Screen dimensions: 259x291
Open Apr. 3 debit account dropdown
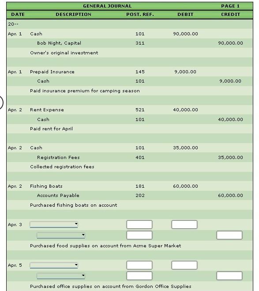pos(54,224)
